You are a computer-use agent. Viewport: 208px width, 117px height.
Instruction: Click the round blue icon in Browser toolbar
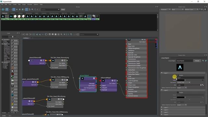(x=3, y=9)
